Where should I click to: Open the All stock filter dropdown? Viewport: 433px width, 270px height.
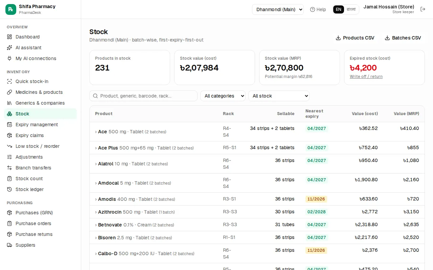[279, 96]
